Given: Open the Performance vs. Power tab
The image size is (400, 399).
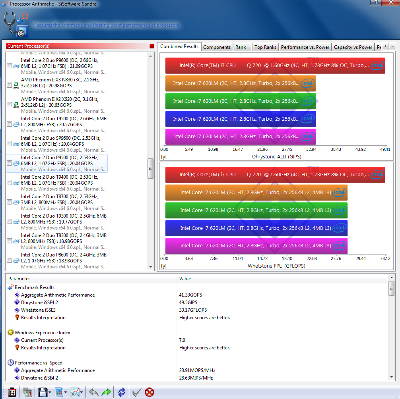Looking at the screenshot, I should 305,47.
